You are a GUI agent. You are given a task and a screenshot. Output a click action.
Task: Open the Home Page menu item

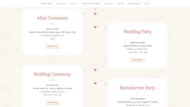pos(46,4)
